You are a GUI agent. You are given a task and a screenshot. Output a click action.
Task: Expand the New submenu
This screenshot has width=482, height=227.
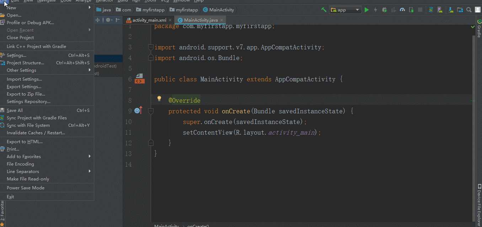47,7
